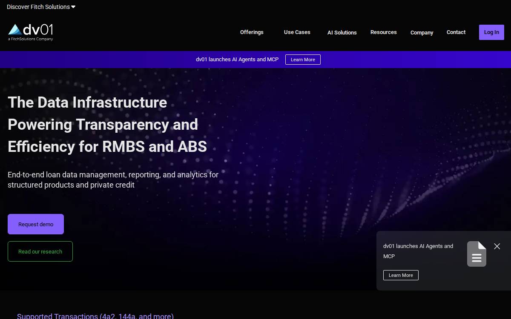Click the Request demo button
Screen dimensions: 511x319
point(36,224)
